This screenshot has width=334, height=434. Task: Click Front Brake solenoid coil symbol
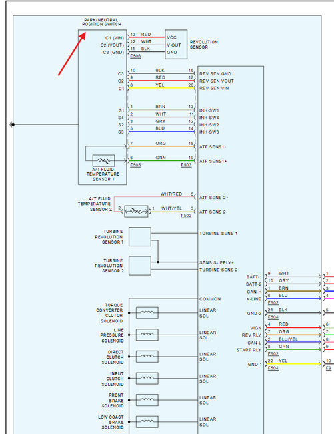pyautogui.click(x=147, y=400)
